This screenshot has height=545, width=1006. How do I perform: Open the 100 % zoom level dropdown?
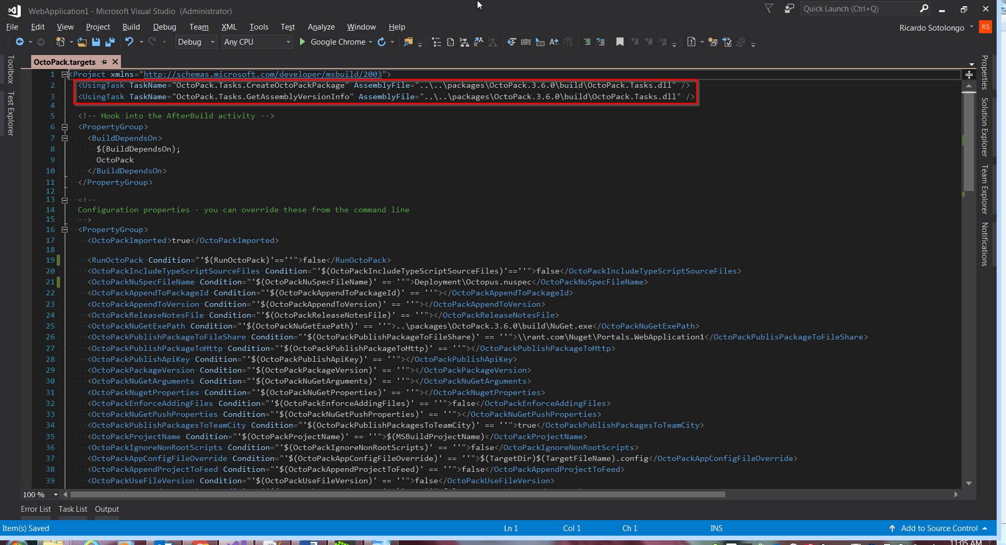pyautogui.click(x=56, y=495)
